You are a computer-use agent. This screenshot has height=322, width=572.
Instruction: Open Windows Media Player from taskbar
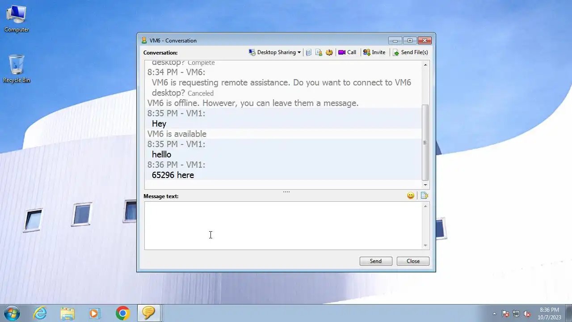94,313
